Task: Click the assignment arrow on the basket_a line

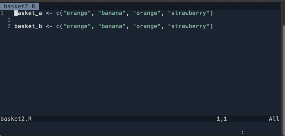Action: coord(49,13)
